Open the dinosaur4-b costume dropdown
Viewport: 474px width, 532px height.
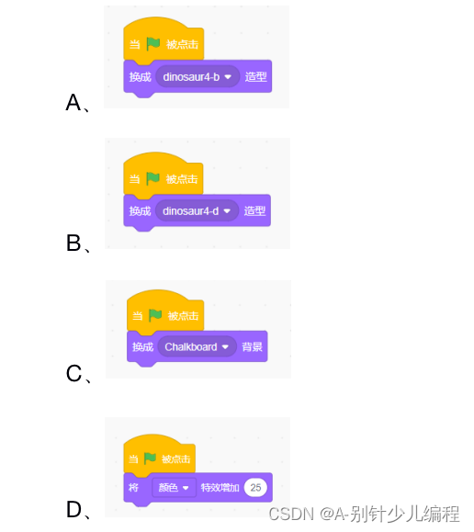pos(197,76)
